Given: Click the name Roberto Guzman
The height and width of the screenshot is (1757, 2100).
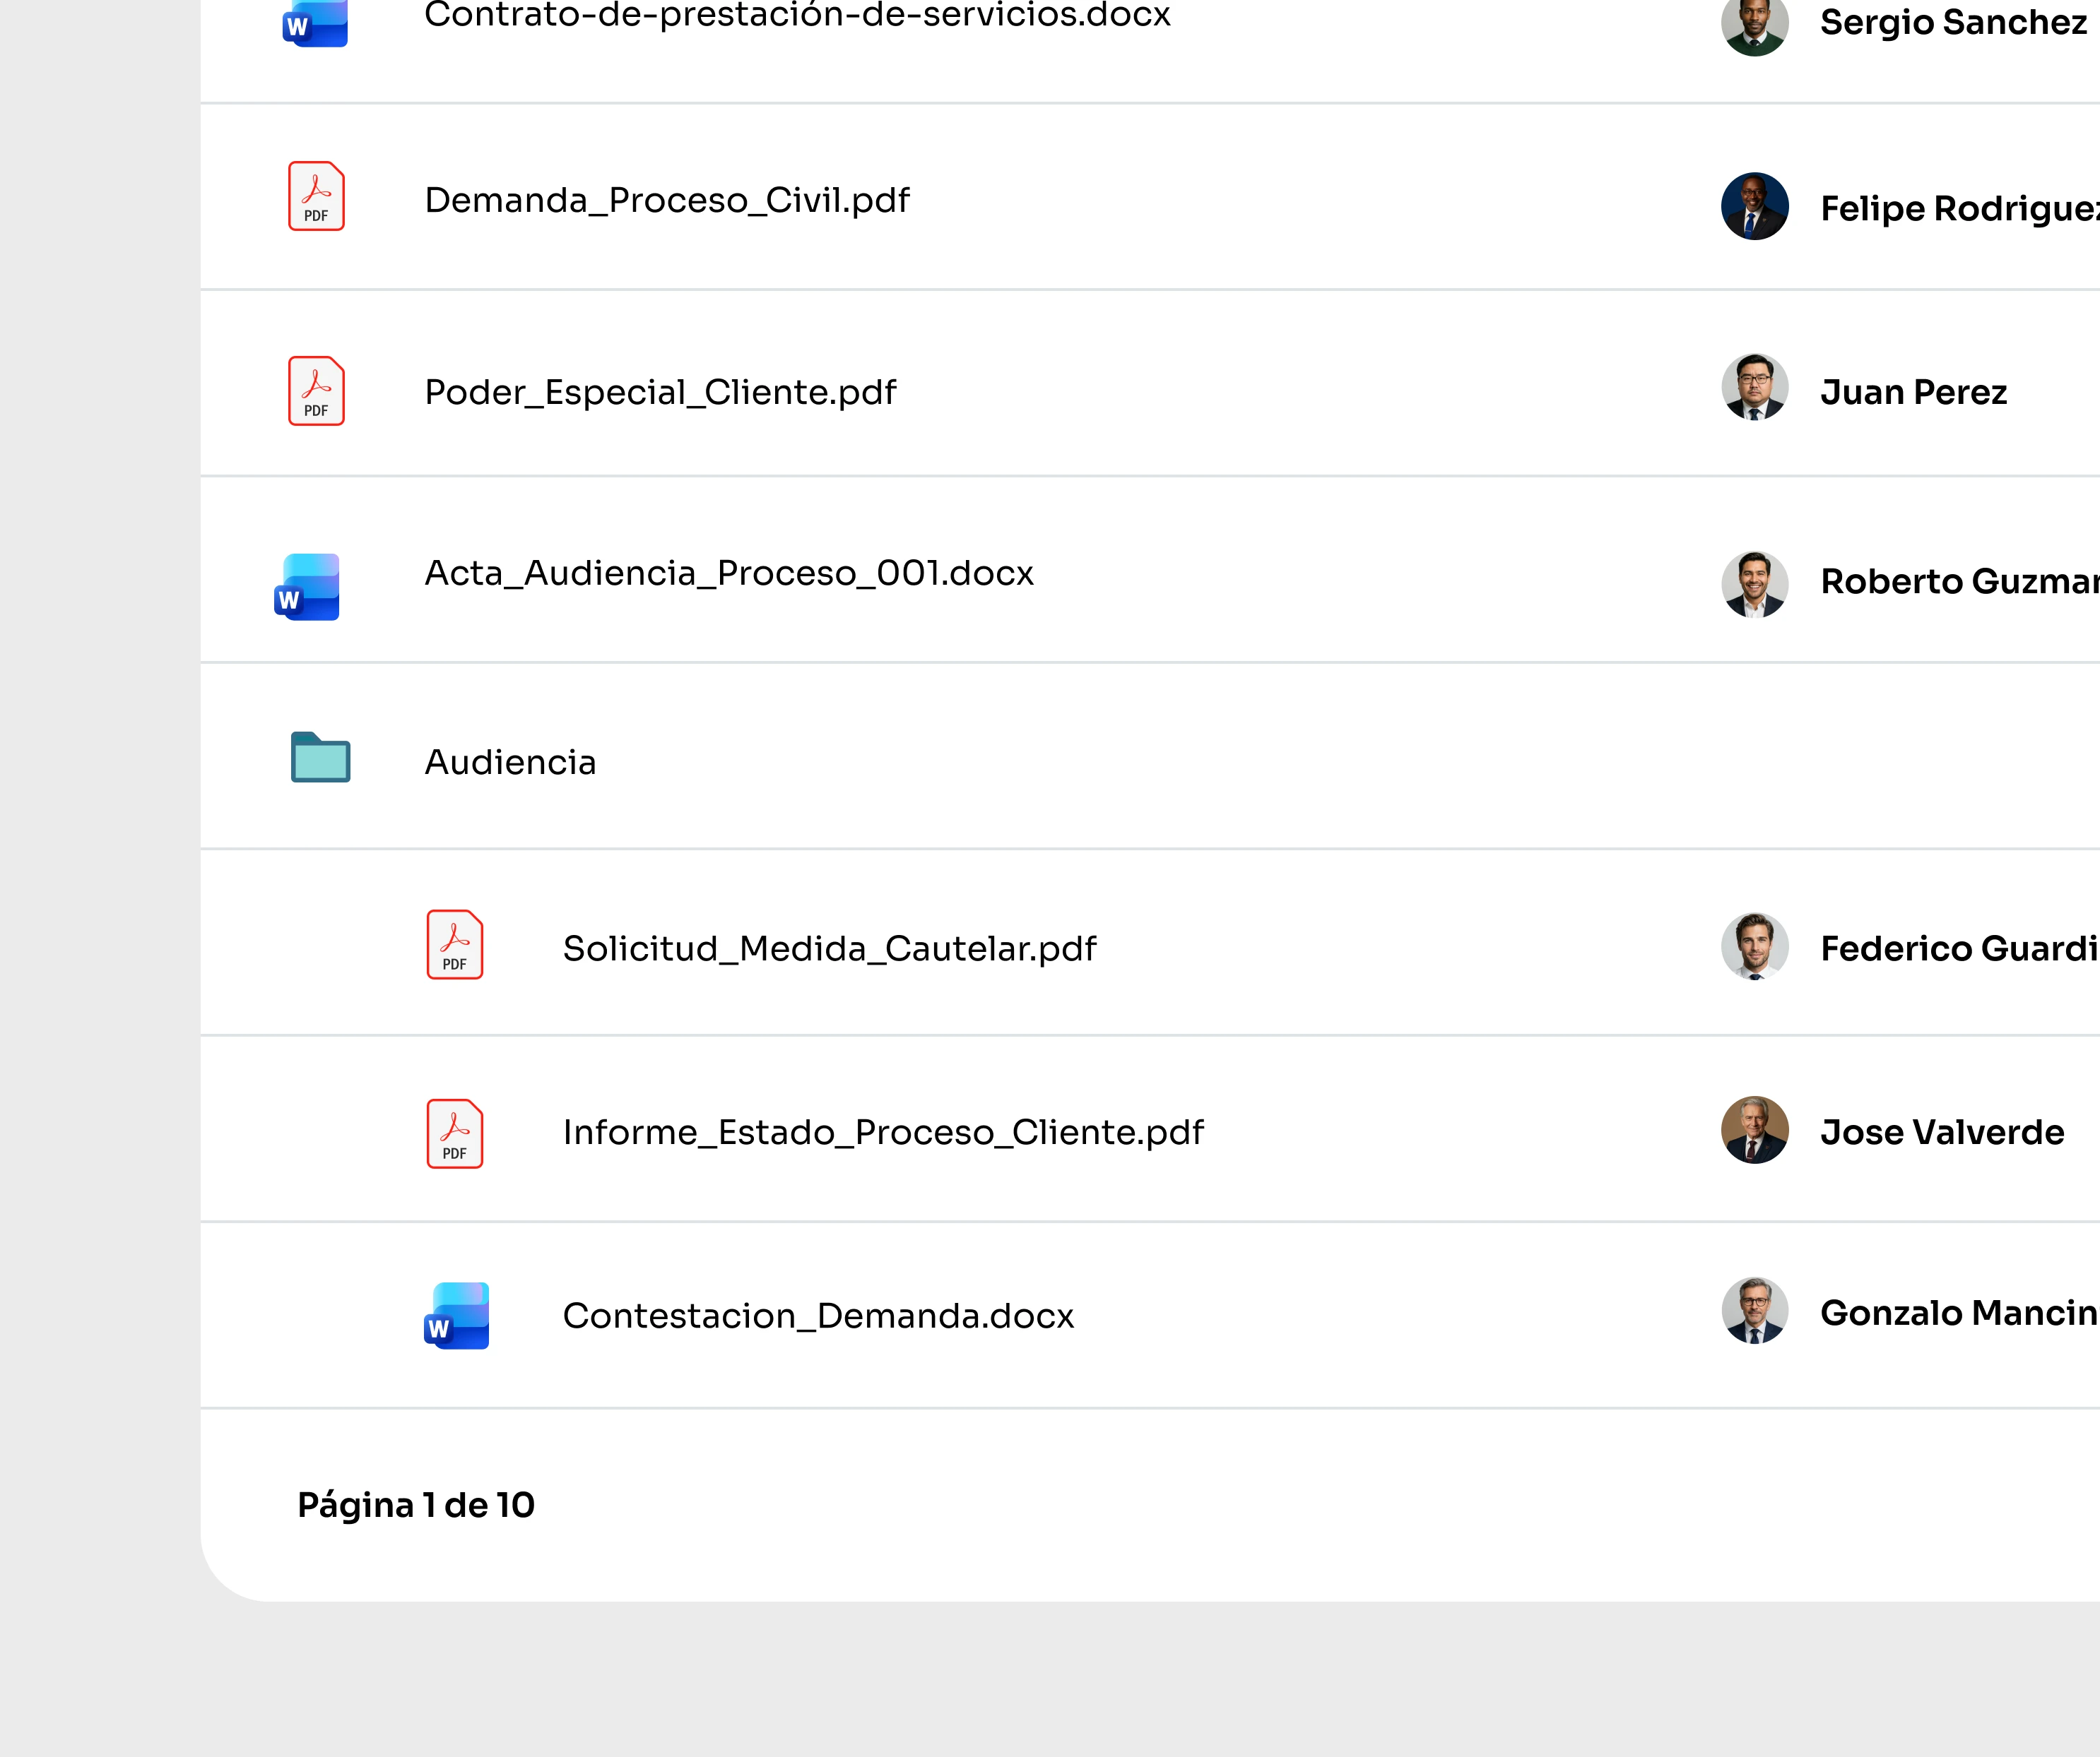Looking at the screenshot, I should click(1960, 580).
